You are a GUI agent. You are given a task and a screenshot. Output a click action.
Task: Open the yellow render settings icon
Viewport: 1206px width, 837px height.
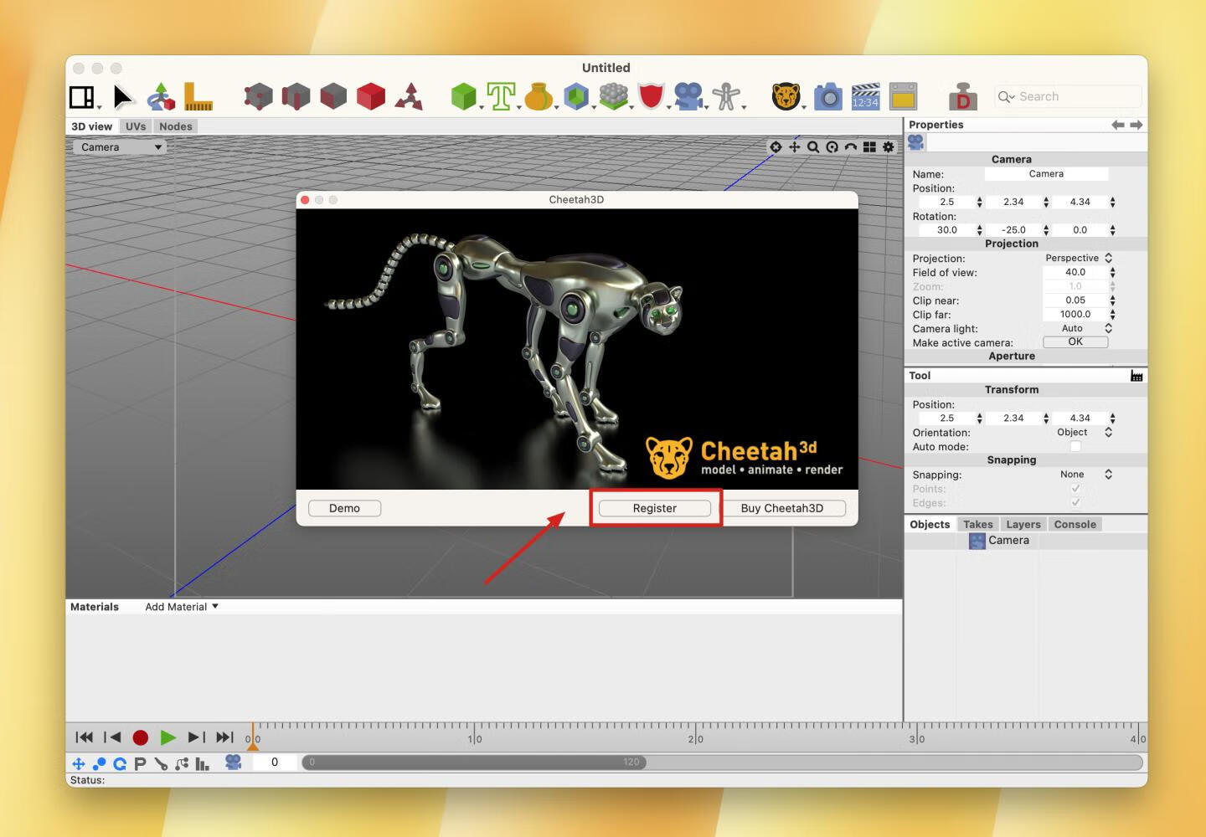point(903,97)
